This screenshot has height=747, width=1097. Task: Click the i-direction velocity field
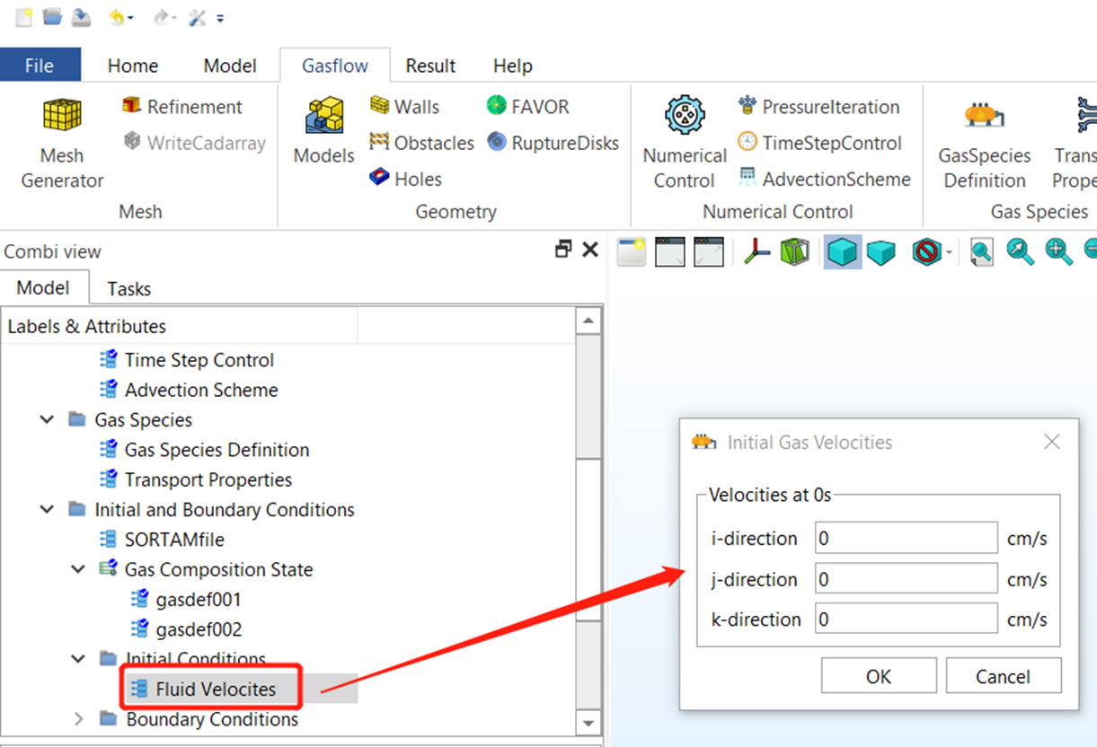pos(907,538)
